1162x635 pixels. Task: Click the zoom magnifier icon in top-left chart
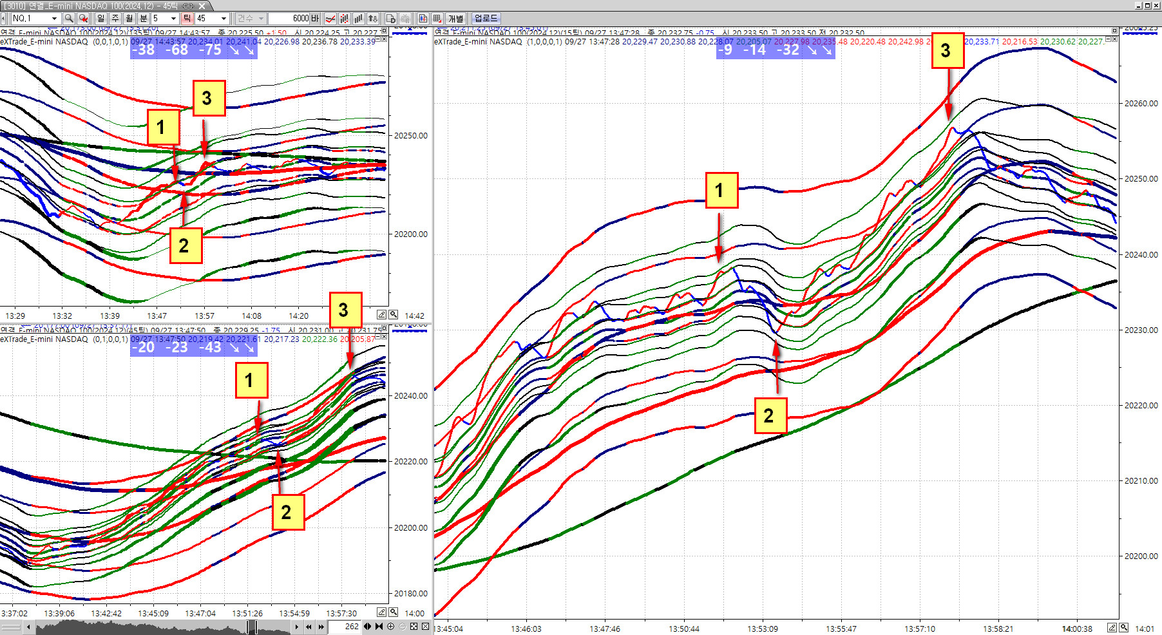(x=393, y=315)
